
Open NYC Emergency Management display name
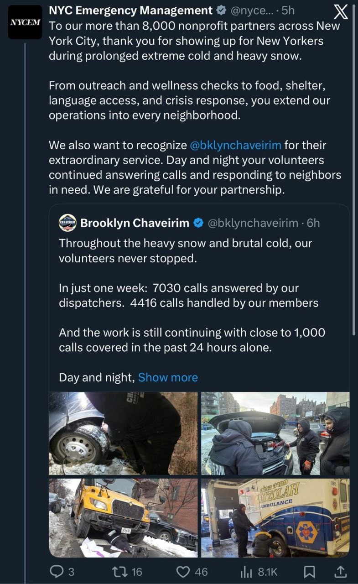130,10
